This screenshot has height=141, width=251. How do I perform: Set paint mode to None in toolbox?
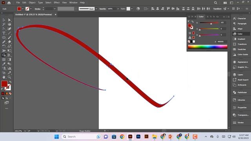click(x=10, y=94)
